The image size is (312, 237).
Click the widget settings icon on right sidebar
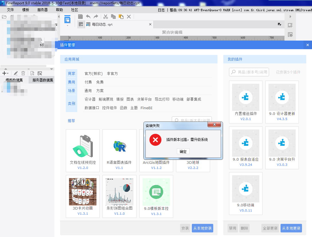click(290, 35)
